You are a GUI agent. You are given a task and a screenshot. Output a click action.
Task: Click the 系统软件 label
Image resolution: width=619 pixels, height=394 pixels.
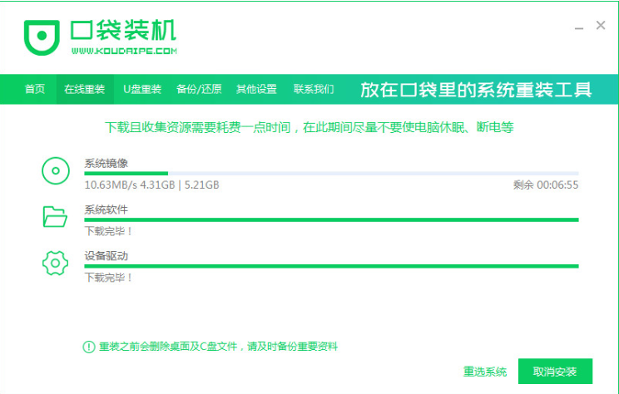point(106,209)
